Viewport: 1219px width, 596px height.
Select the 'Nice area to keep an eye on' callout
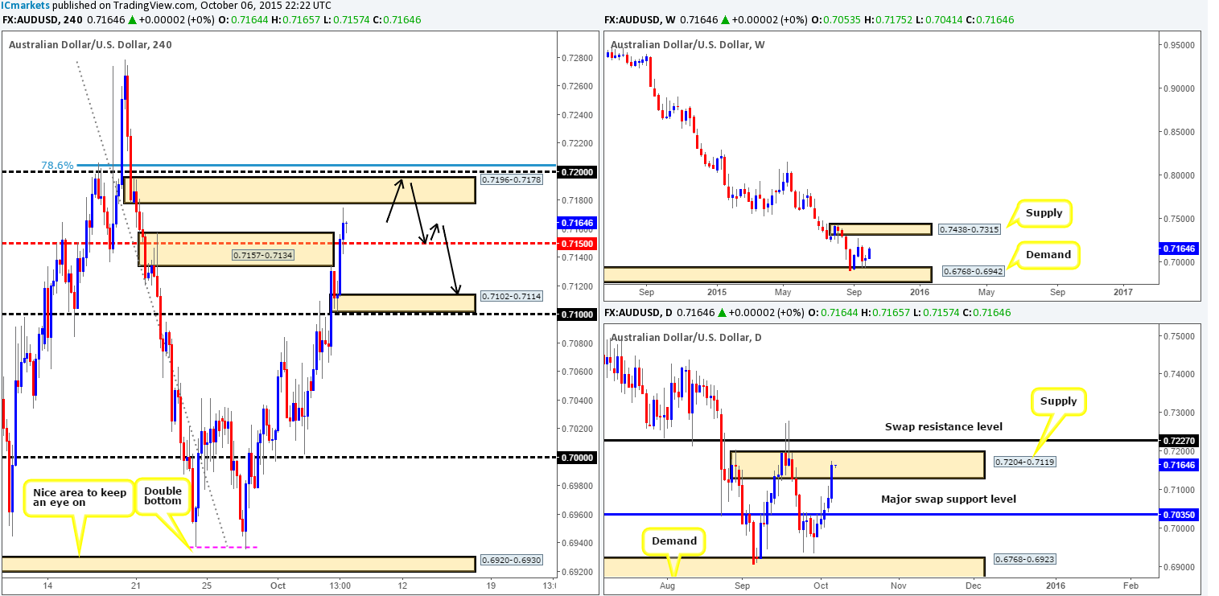[80, 499]
